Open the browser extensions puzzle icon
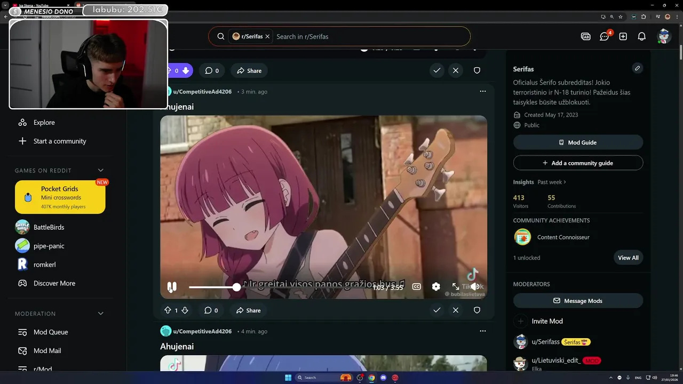The image size is (683, 384). pos(644,17)
